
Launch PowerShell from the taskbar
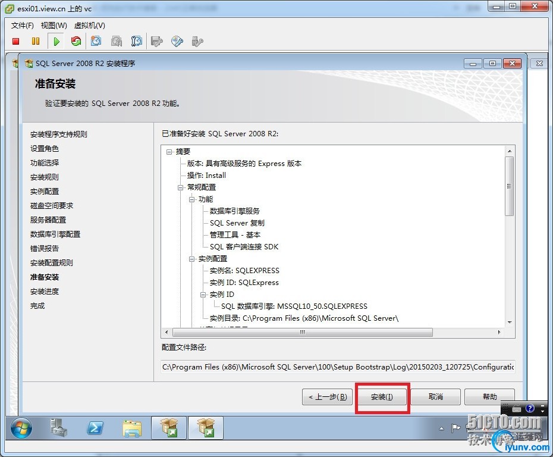click(x=95, y=428)
